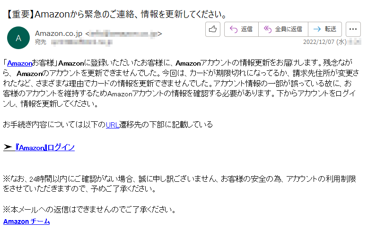Click the blurred sender email address
The height and width of the screenshot is (238, 367).
point(123,34)
